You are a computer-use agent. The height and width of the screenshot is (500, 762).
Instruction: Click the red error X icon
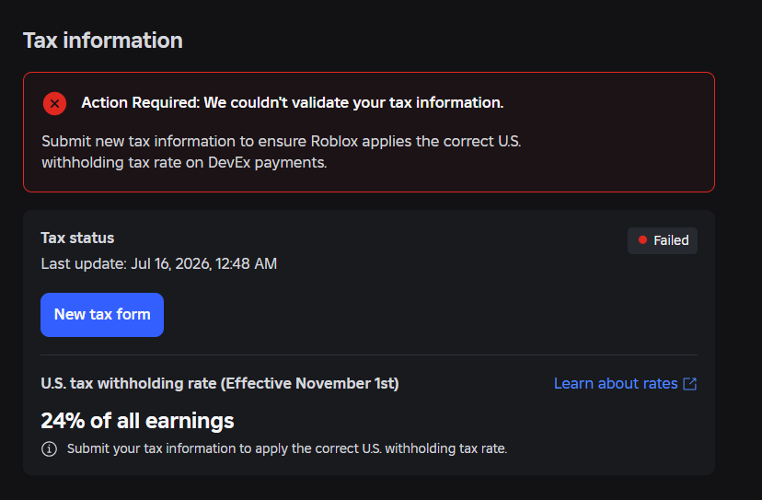tap(54, 104)
